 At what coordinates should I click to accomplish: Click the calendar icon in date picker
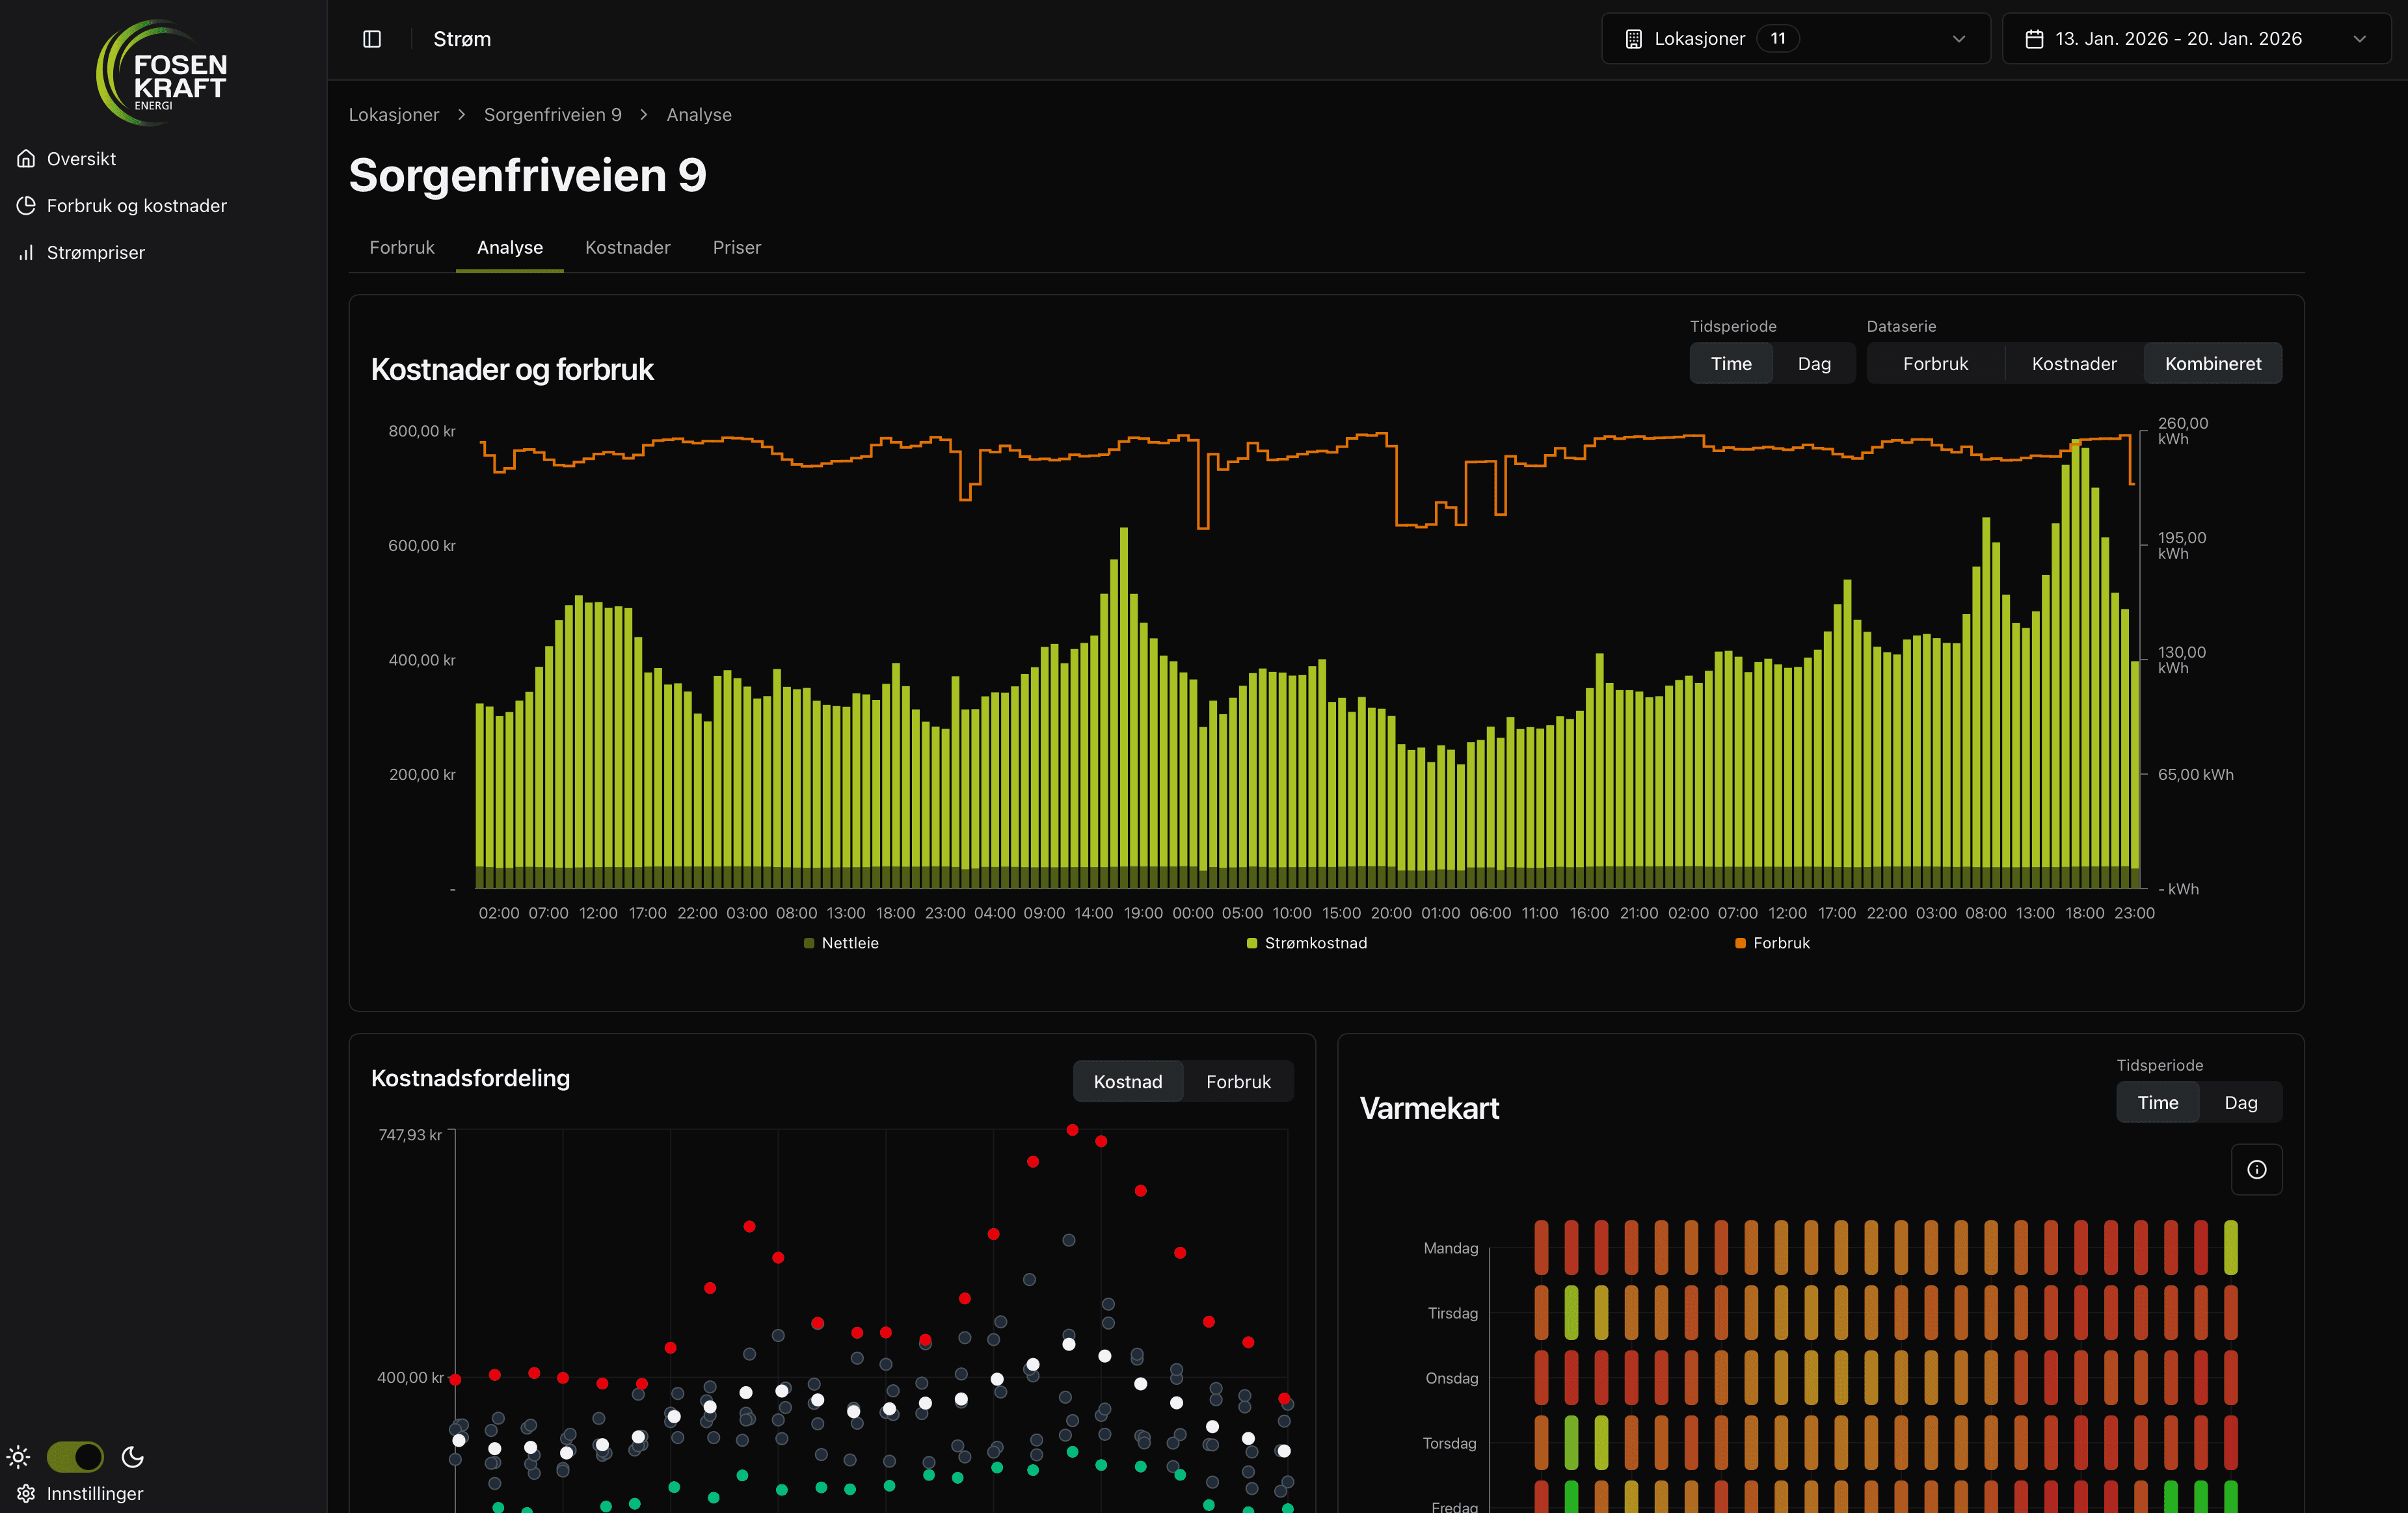coord(2034,39)
